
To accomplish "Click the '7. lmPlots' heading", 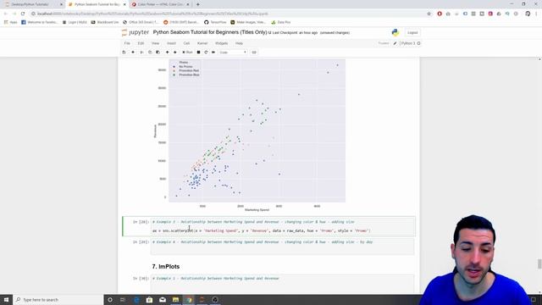I will click(166, 267).
